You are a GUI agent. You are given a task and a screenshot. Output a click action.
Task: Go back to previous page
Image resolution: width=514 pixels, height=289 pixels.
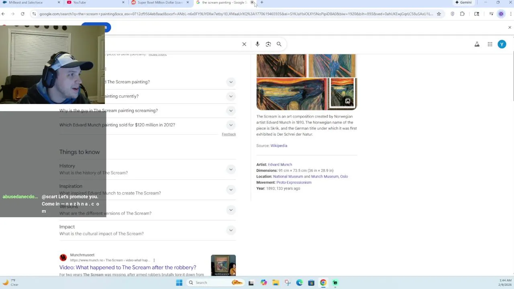pos(3,14)
